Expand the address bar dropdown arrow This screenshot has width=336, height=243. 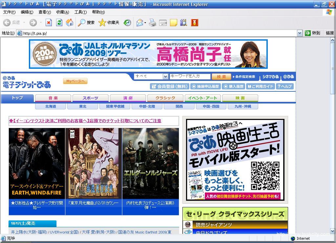coord(300,33)
